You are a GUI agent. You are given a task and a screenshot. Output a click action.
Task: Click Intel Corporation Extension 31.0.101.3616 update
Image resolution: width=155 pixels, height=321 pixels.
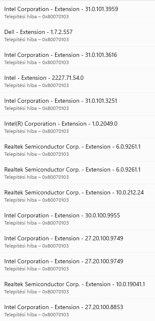click(x=77, y=58)
